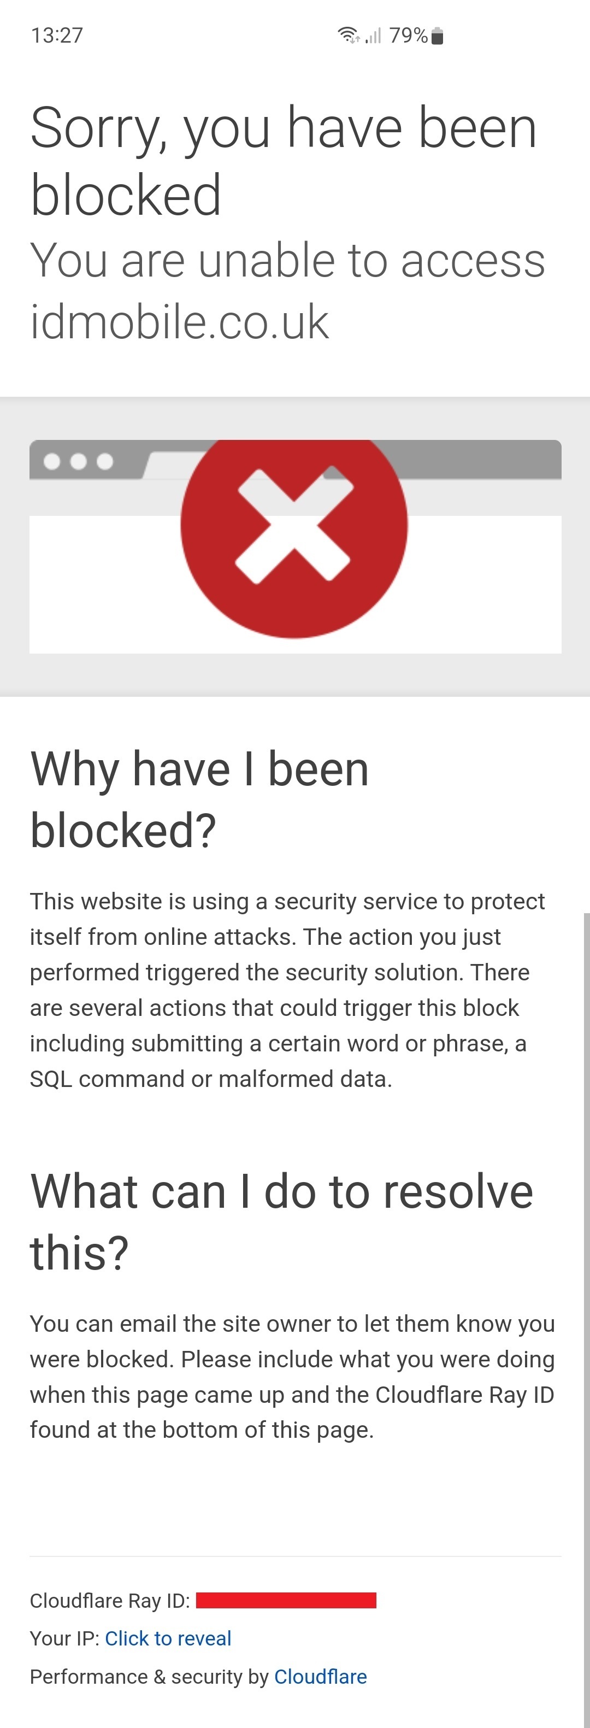Click the Cloudflare Ray ID label
Viewport: 590px width, 1728px height.
[x=110, y=1601]
